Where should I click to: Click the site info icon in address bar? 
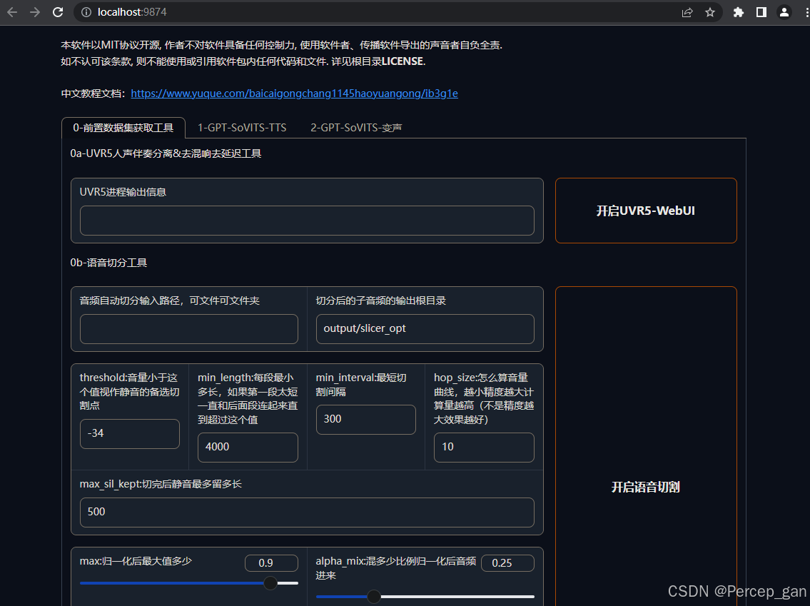tap(86, 12)
